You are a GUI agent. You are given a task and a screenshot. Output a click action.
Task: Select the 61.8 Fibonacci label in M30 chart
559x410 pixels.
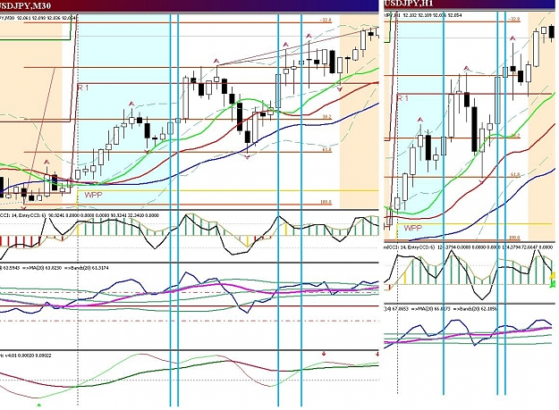pos(327,150)
